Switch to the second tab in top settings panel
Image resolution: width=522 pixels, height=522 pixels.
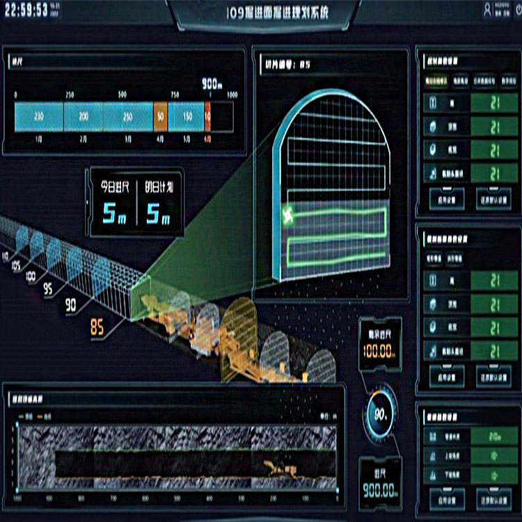pyautogui.click(x=460, y=81)
